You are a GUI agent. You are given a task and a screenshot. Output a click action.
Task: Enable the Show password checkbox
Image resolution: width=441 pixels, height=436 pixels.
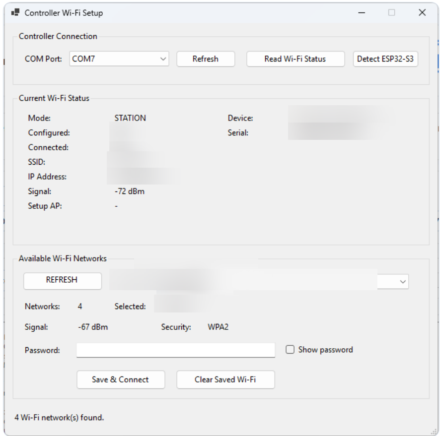point(290,350)
